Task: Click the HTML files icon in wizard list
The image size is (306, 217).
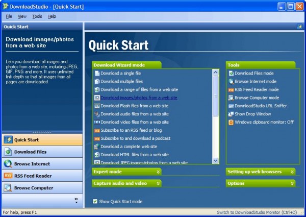Action: coord(97,155)
